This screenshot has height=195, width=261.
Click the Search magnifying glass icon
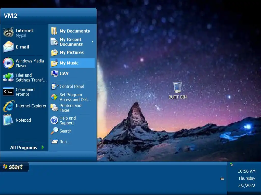point(55,131)
